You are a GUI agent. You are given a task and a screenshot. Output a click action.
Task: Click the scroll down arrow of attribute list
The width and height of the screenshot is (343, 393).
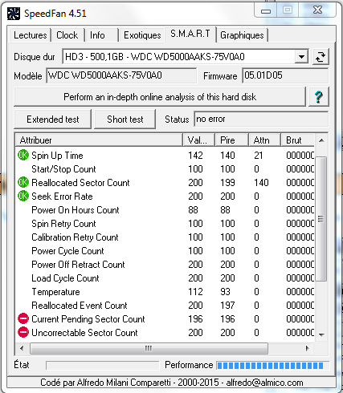tap(321, 334)
